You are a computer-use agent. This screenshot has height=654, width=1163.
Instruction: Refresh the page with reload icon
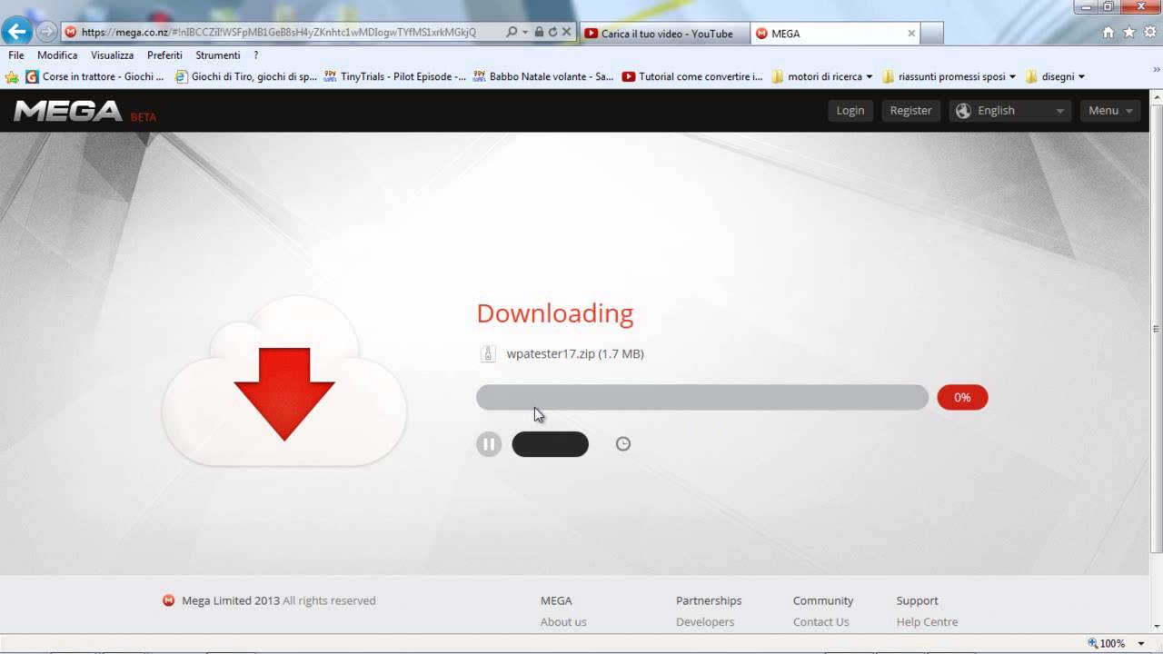[552, 32]
